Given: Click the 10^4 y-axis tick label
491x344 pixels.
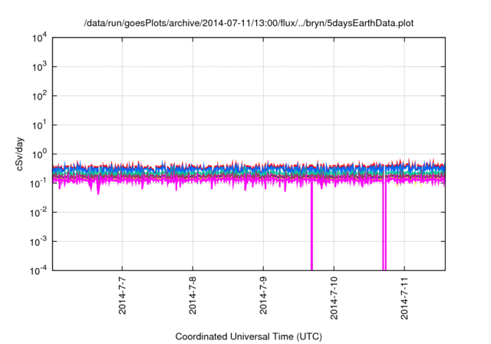Looking at the screenshot, I should pos(39,38).
